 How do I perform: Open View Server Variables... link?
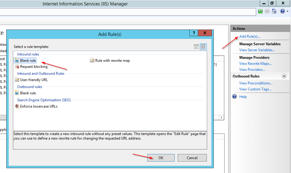pos(257,50)
